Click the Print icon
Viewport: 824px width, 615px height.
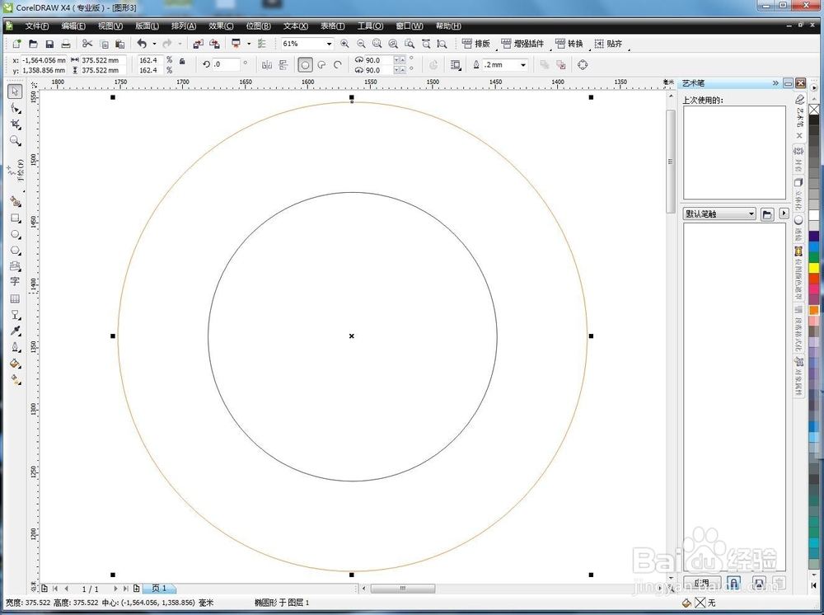[x=66, y=44]
